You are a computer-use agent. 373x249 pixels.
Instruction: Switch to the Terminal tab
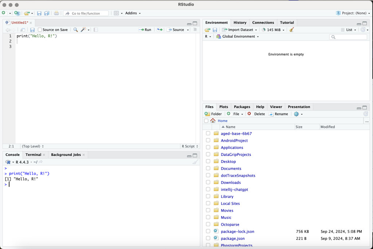pyautogui.click(x=33, y=154)
